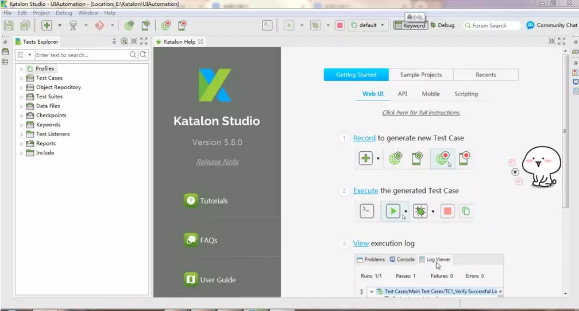Open the Community Chat icon
This screenshot has width=579, height=311.
[530, 25]
